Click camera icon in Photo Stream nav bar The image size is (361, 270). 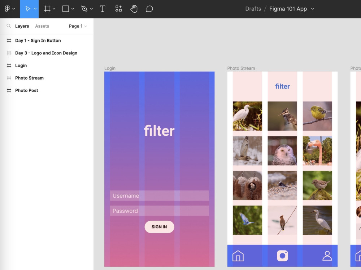click(283, 256)
